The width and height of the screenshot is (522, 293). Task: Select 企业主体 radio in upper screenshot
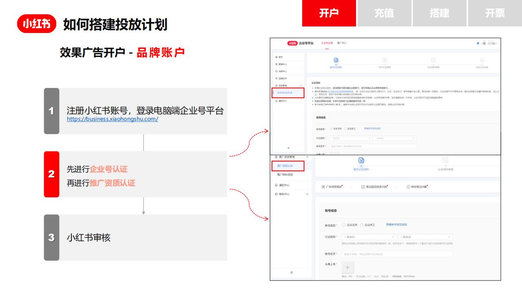pyautogui.click(x=331, y=129)
